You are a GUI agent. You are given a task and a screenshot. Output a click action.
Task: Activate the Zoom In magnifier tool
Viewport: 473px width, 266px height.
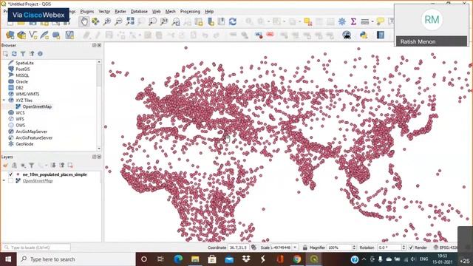[107, 21]
